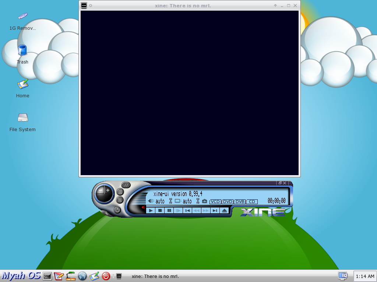
Task: Toggle mute via the red speaker icon
Action: click(143, 207)
